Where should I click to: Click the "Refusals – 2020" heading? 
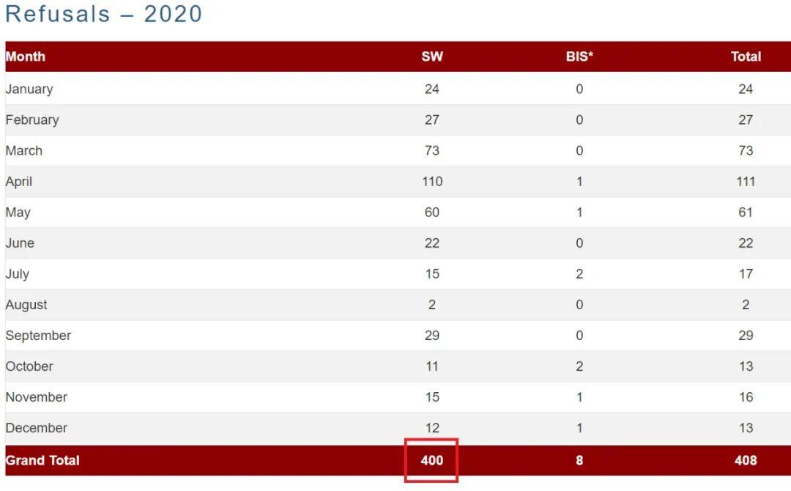point(103,14)
